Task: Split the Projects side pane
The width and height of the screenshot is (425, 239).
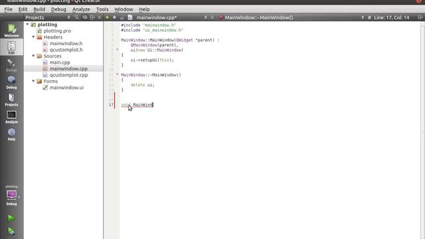Action: pos(92,17)
